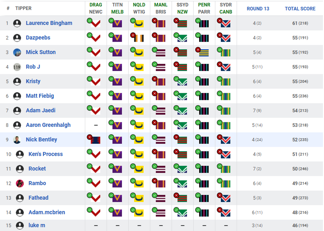The width and height of the screenshot is (324, 231).
Task: Click Rocket's Warriors tip icon
Action: (x=180, y=168)
